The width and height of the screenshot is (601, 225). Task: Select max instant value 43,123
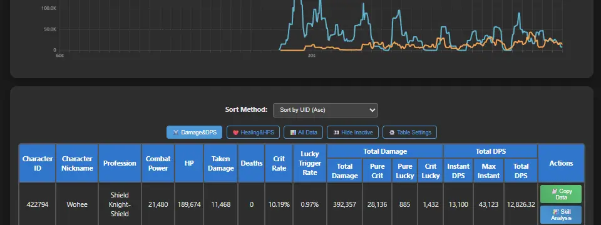tap(488, 204)
